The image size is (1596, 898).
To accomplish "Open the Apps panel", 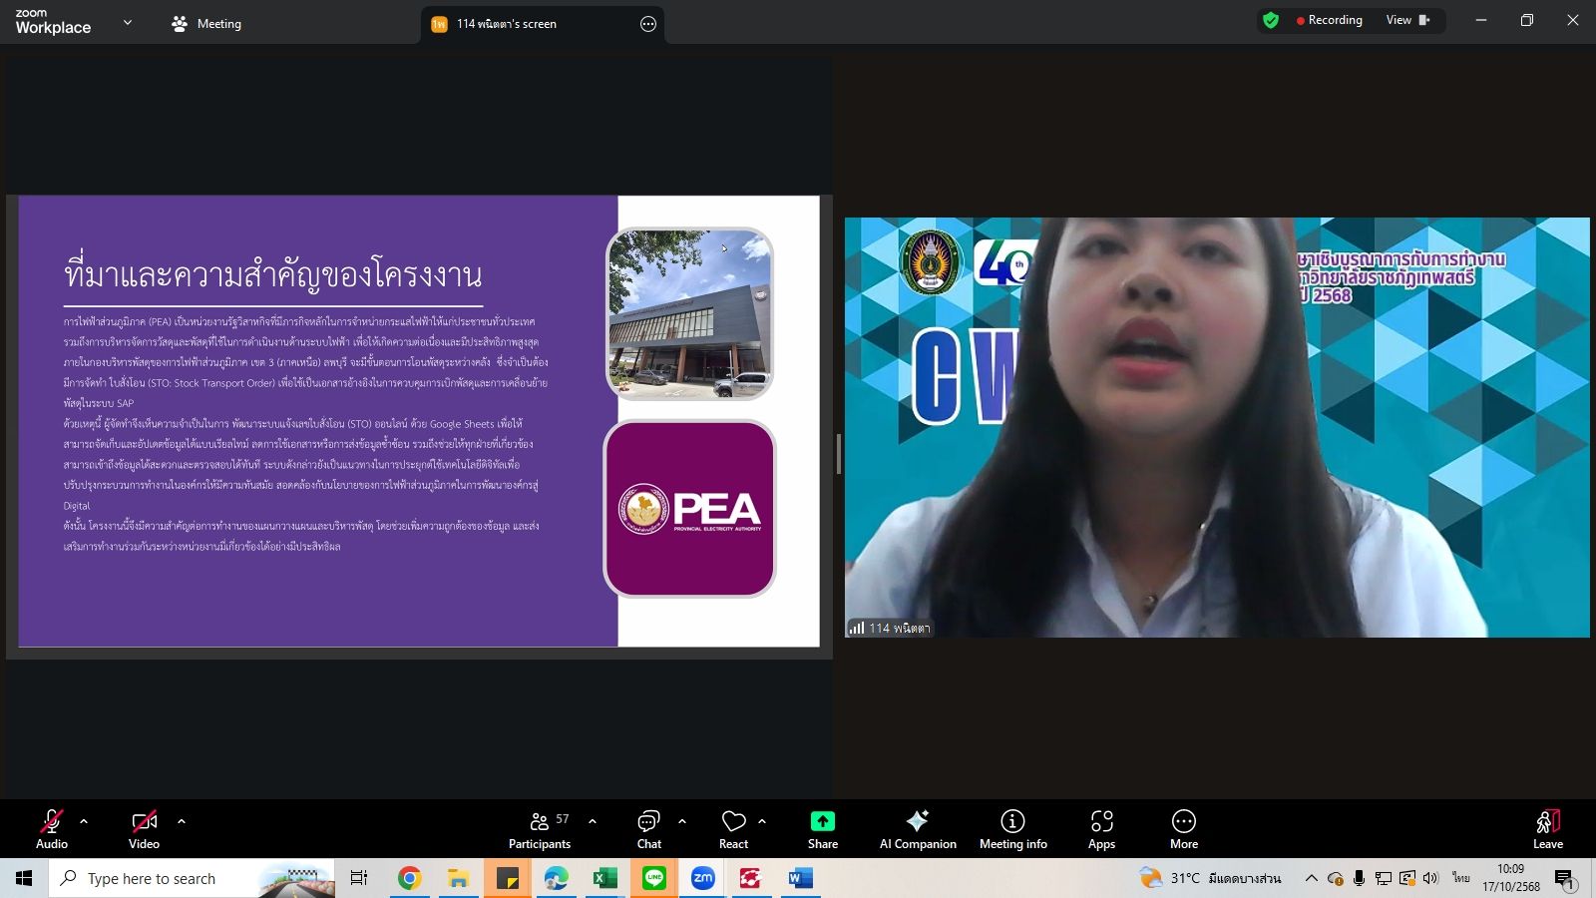I will coord(1101,828).
